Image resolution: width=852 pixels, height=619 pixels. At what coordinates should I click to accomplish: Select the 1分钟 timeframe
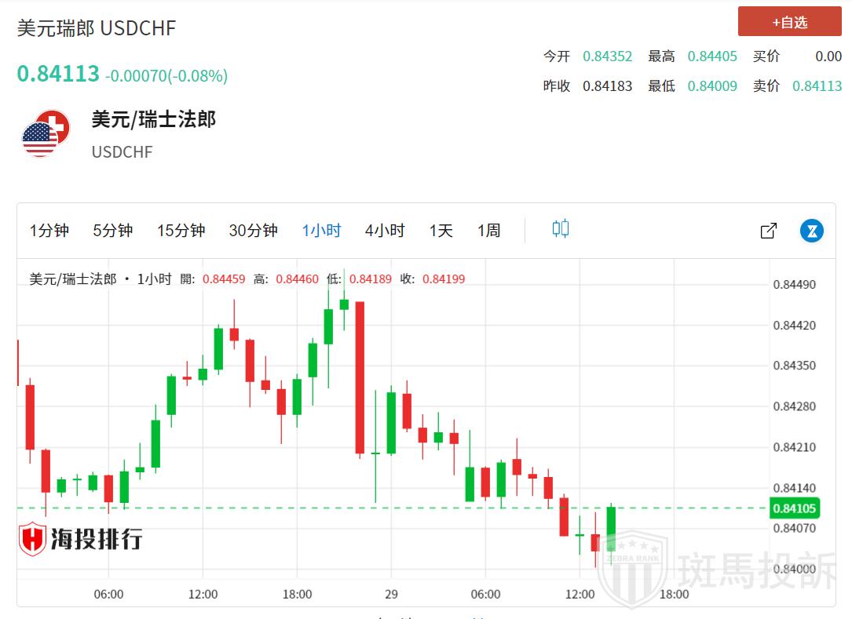click(49, 231)
